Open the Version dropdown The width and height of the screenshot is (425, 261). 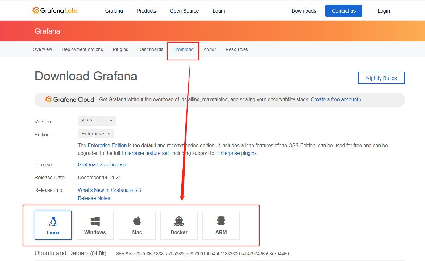click(x=97, y=121)
